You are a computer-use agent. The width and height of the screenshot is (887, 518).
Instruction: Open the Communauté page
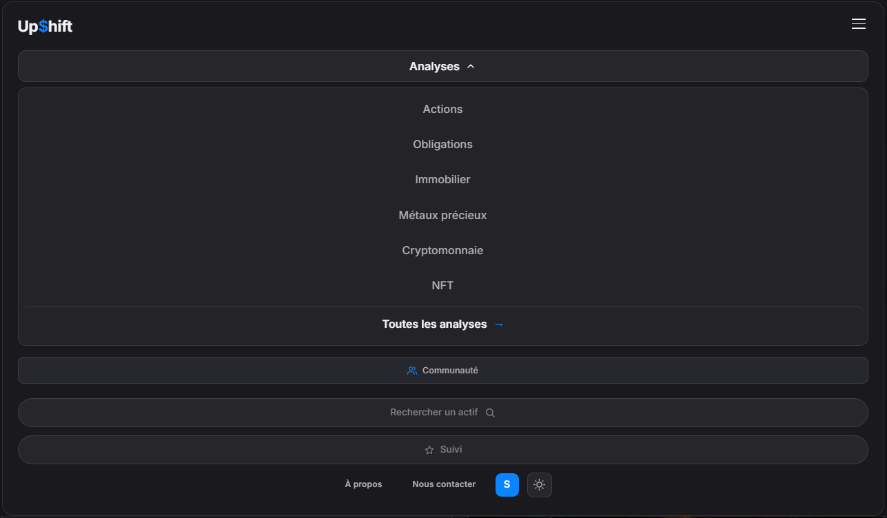(x=442, y=370)
